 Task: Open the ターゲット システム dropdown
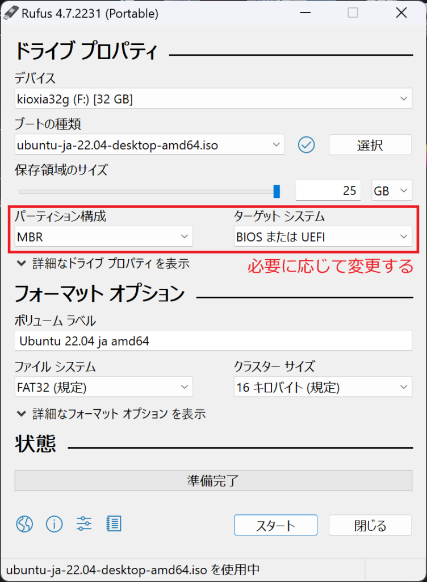[323, 236]
